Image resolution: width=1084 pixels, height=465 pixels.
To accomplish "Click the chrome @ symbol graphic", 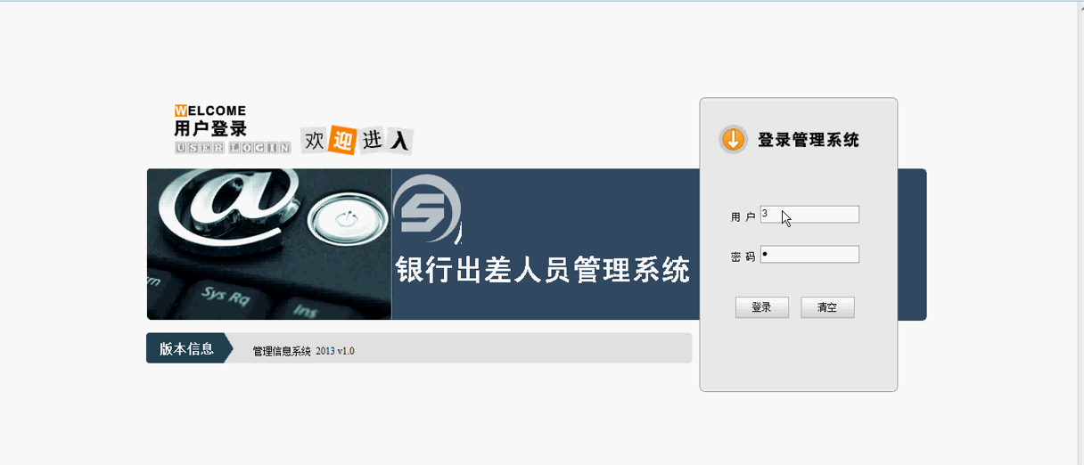I will tap(227, 200).
